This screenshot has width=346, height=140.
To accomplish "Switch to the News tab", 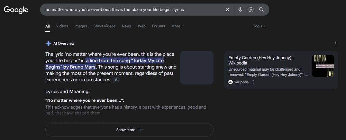I will (x=127, y=26).
